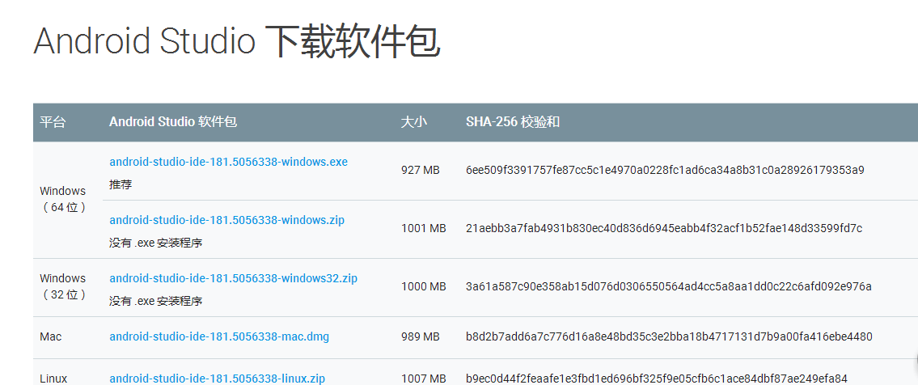This screenshot has height=385, width=918.
Task: Click 没有 .exe 安装程序 note under windows.zip
Action: (156, 243)
